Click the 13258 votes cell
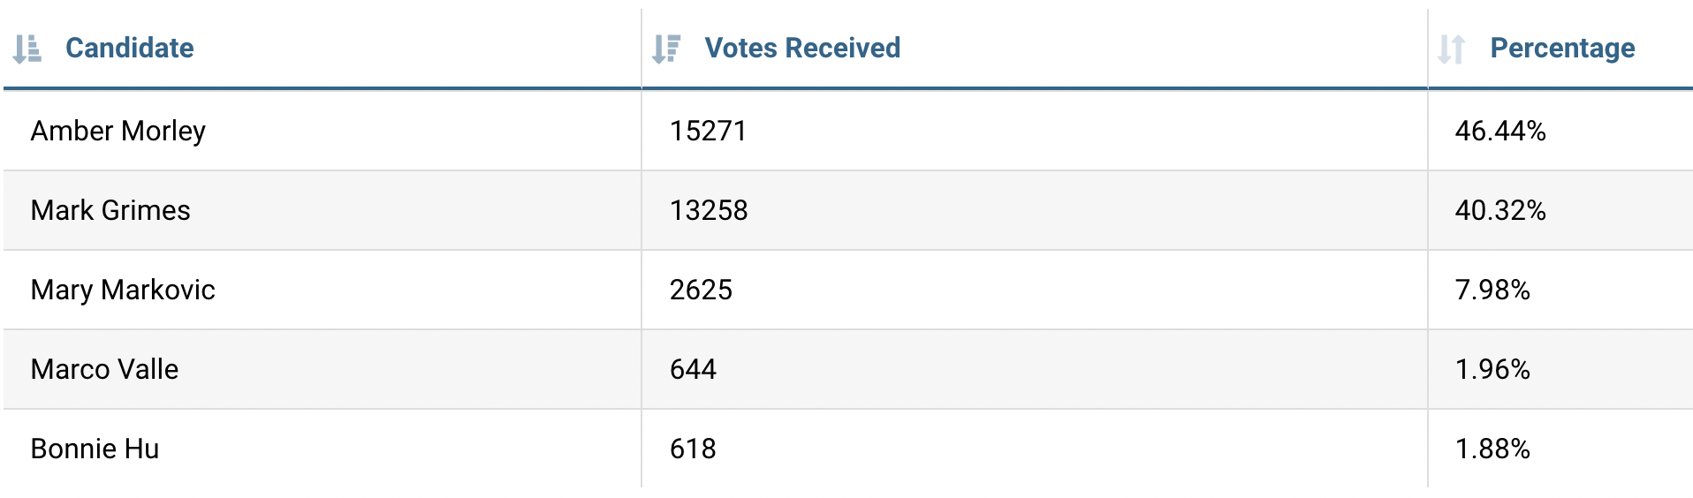 point(709,210)
